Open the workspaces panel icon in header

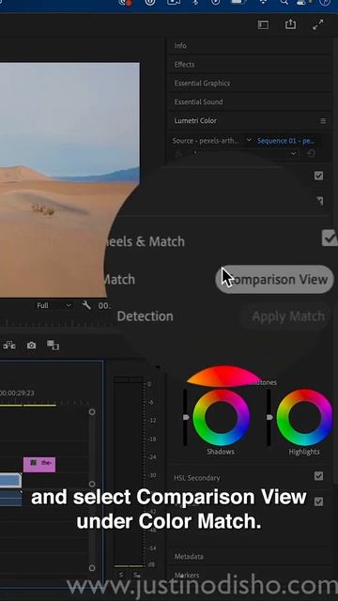(x=263, y=25)
